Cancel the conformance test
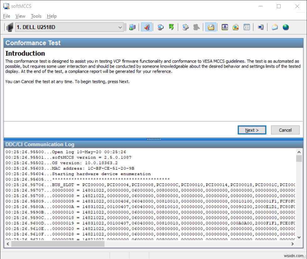 (x=285, y=130)
